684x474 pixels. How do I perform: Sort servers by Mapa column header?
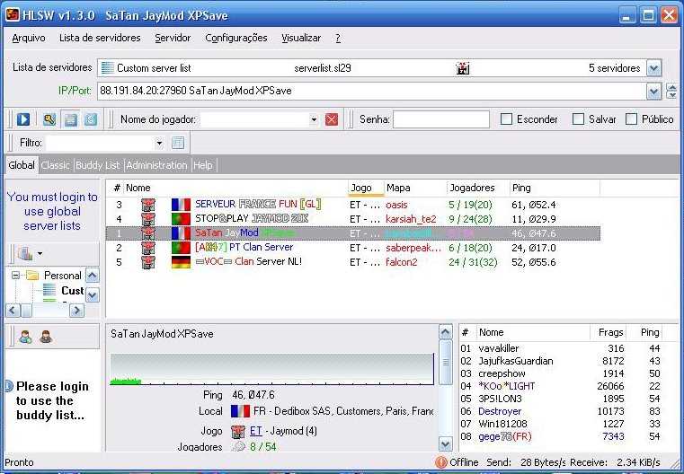(415, 188)
